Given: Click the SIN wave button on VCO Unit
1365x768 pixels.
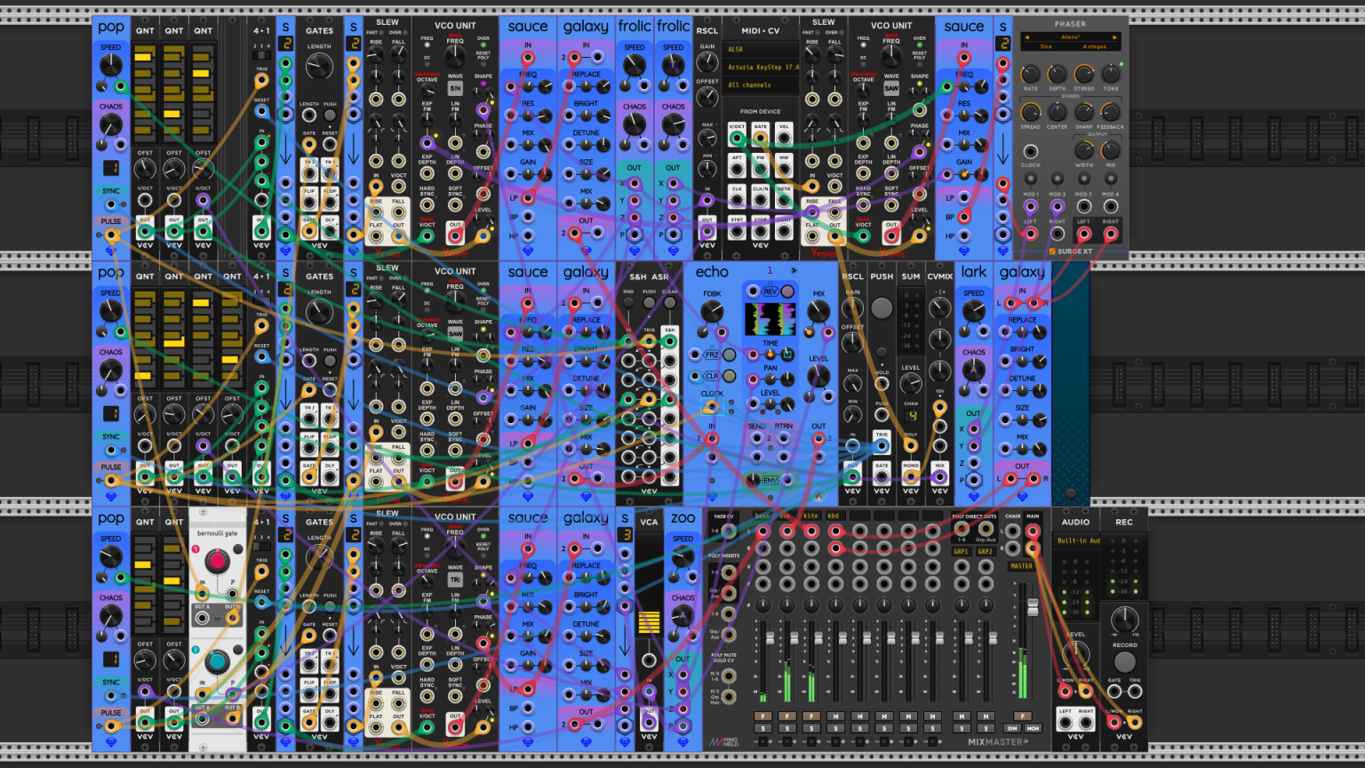Looking at the screenshot, I should click(x=455, y=89).
